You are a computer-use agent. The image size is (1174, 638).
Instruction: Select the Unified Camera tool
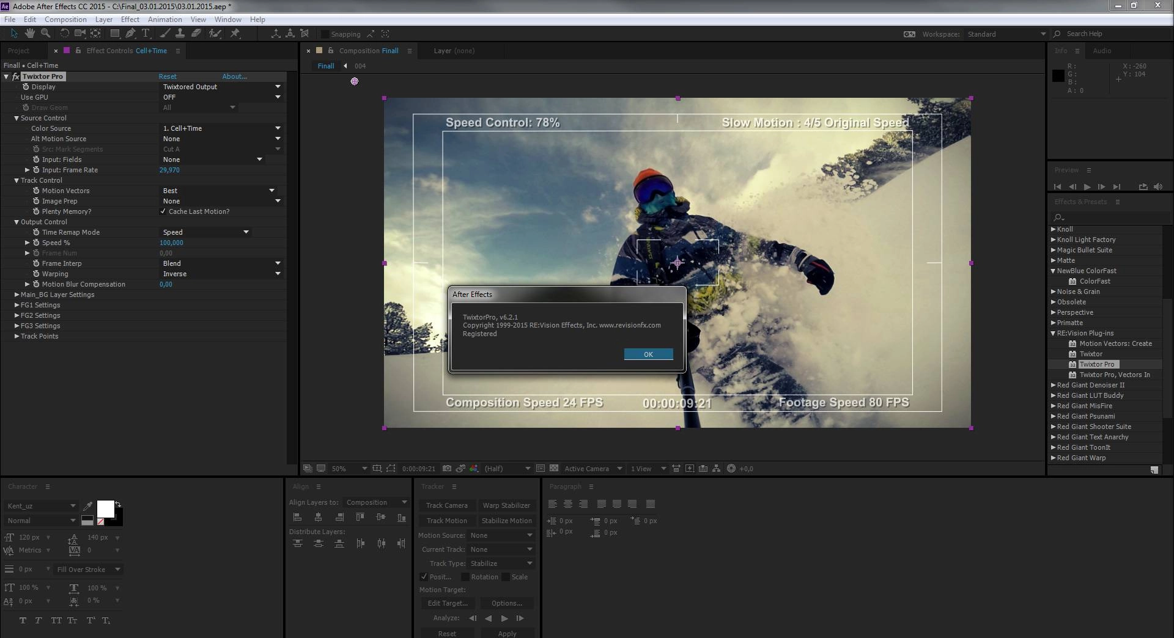point(80,34)
